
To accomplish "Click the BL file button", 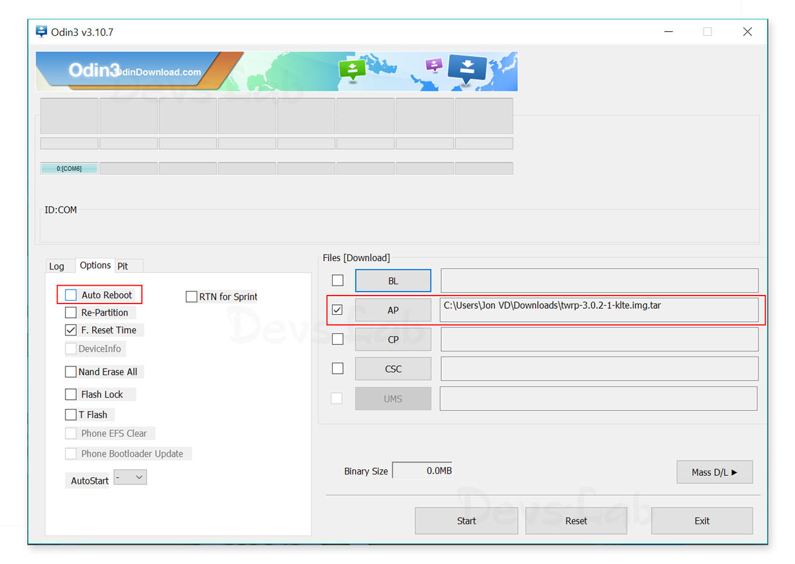I will click(x=393, y=280).
